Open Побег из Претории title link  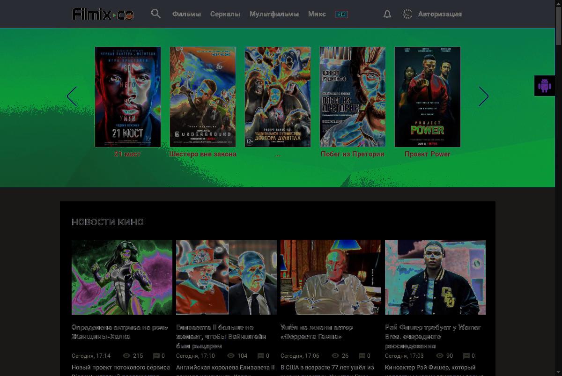point(353,154)
